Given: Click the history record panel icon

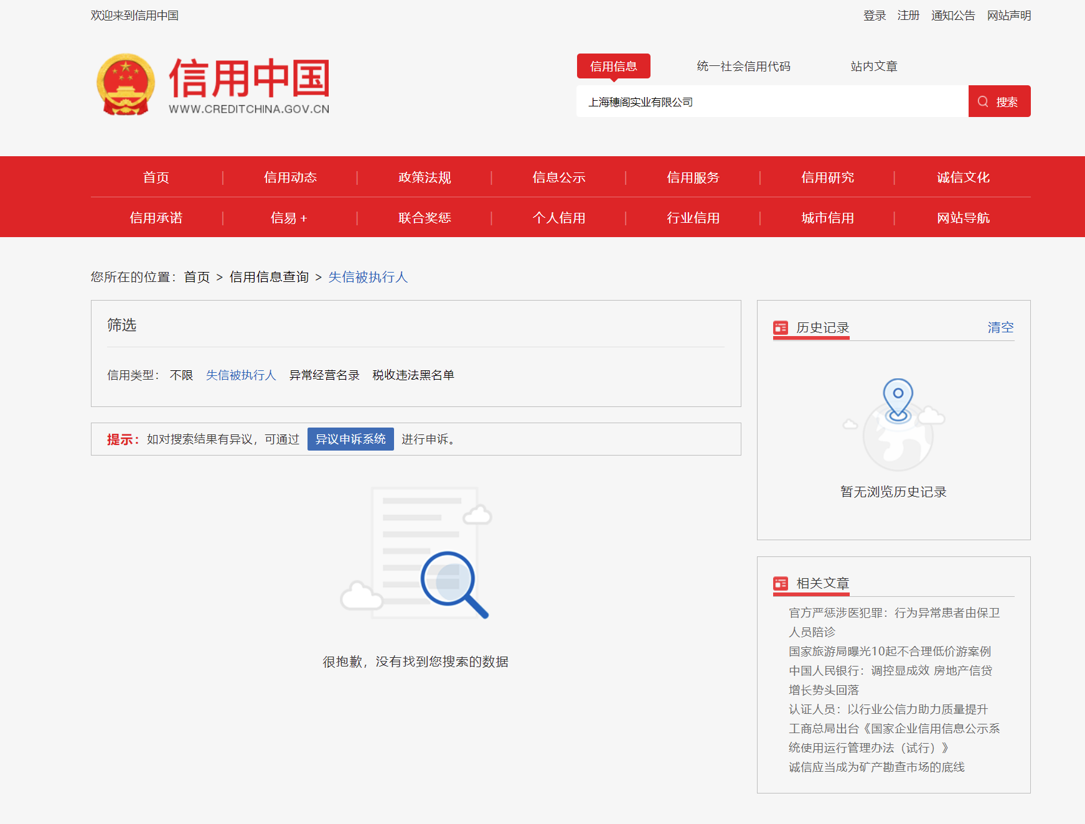Looking at the screenshot, I should [780, 327].
